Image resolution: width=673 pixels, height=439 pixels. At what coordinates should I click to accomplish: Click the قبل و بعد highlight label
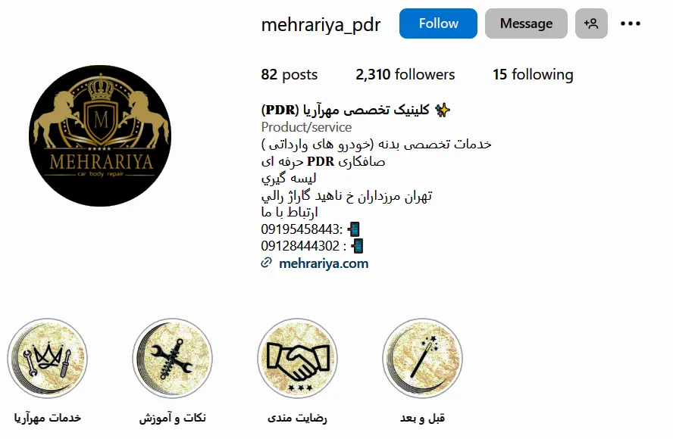pos(422,418)
